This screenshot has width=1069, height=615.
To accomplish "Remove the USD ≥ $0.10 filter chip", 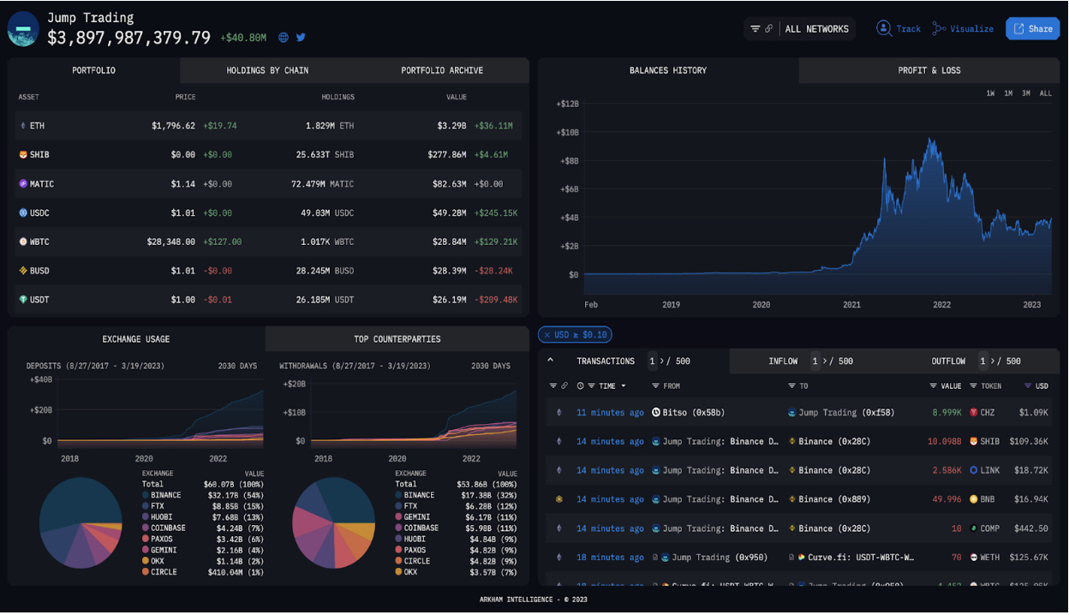I will point(547,335).
